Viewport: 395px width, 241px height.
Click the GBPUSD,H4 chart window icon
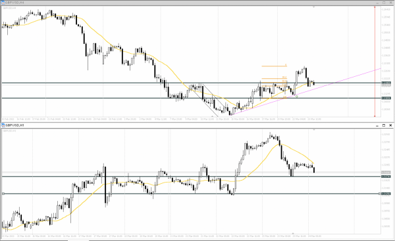tap(3, 2)
